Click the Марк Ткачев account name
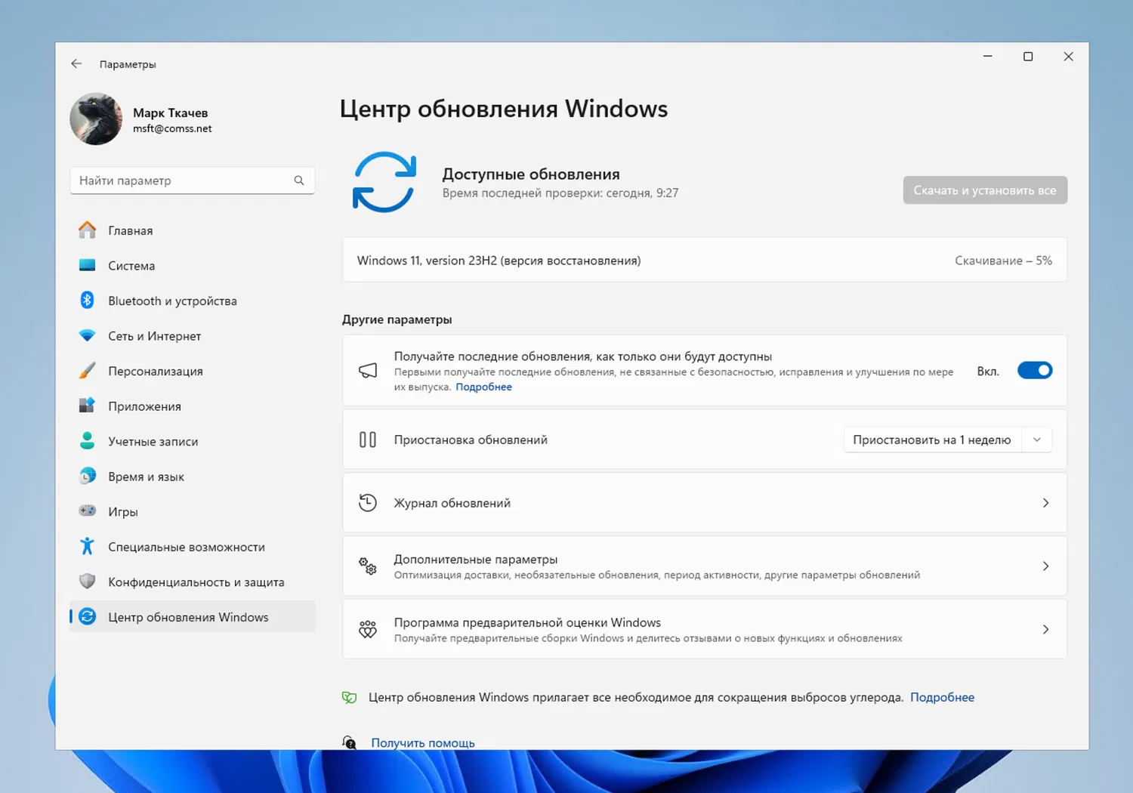The image size is (1133, 793). pos(170,113)
